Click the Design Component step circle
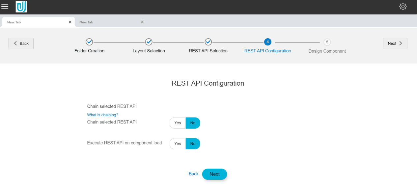Viewport: 417px width, 191px height. click(327, 42)
